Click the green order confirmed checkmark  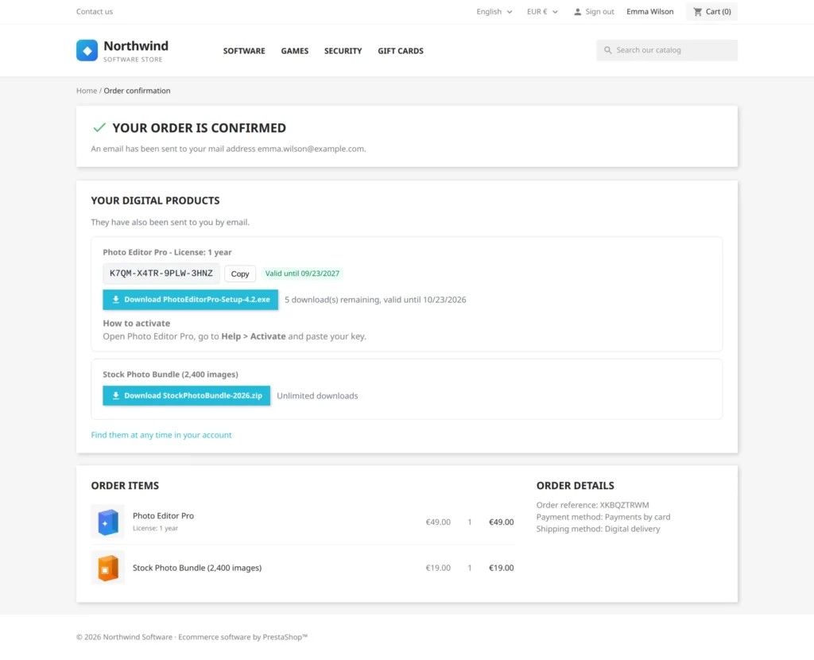pos(99,128)
